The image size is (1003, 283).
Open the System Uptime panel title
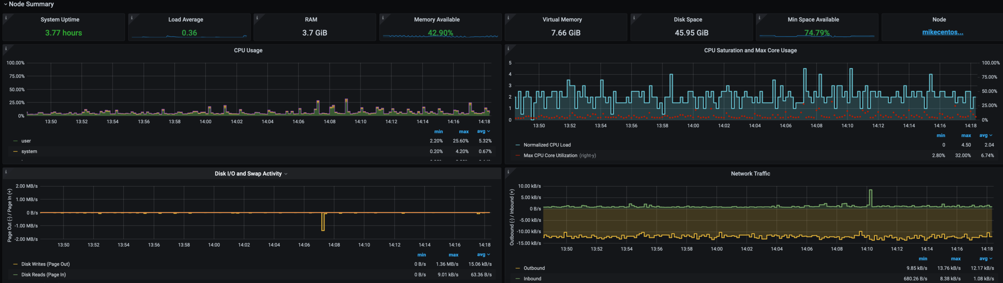tap(60, 20)
